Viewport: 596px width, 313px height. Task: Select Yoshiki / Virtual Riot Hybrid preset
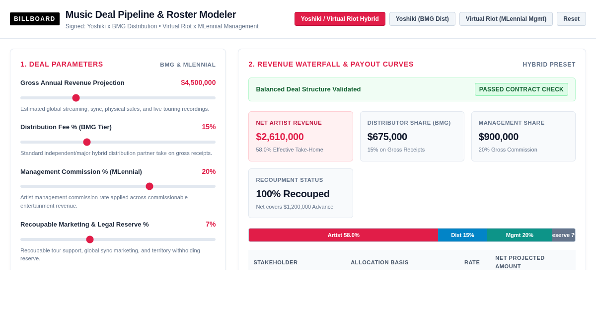pos(340,19)
